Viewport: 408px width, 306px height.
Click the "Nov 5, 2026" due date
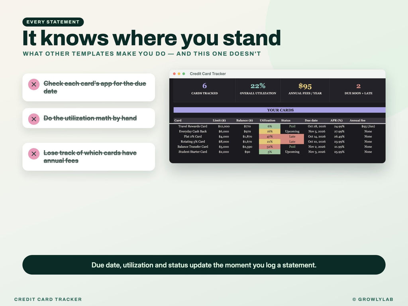pyautogui.click(x=317, y=131)
